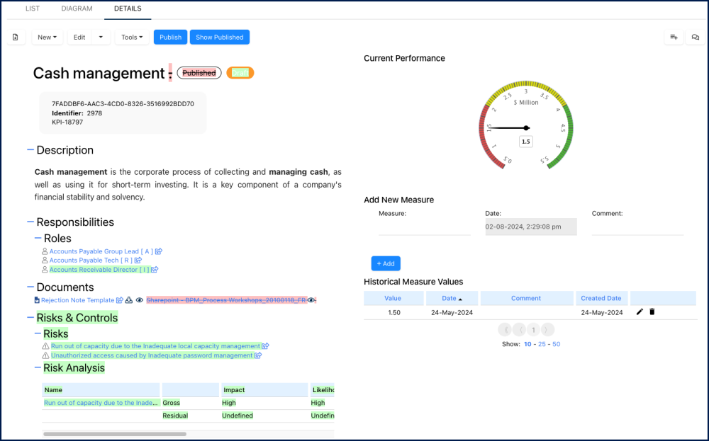Download the Rejection Note Template document

click(x=129, y=300)
